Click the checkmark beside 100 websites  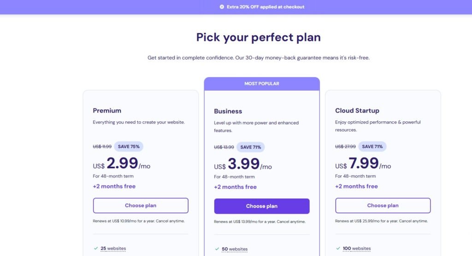[x=338, y=248]
